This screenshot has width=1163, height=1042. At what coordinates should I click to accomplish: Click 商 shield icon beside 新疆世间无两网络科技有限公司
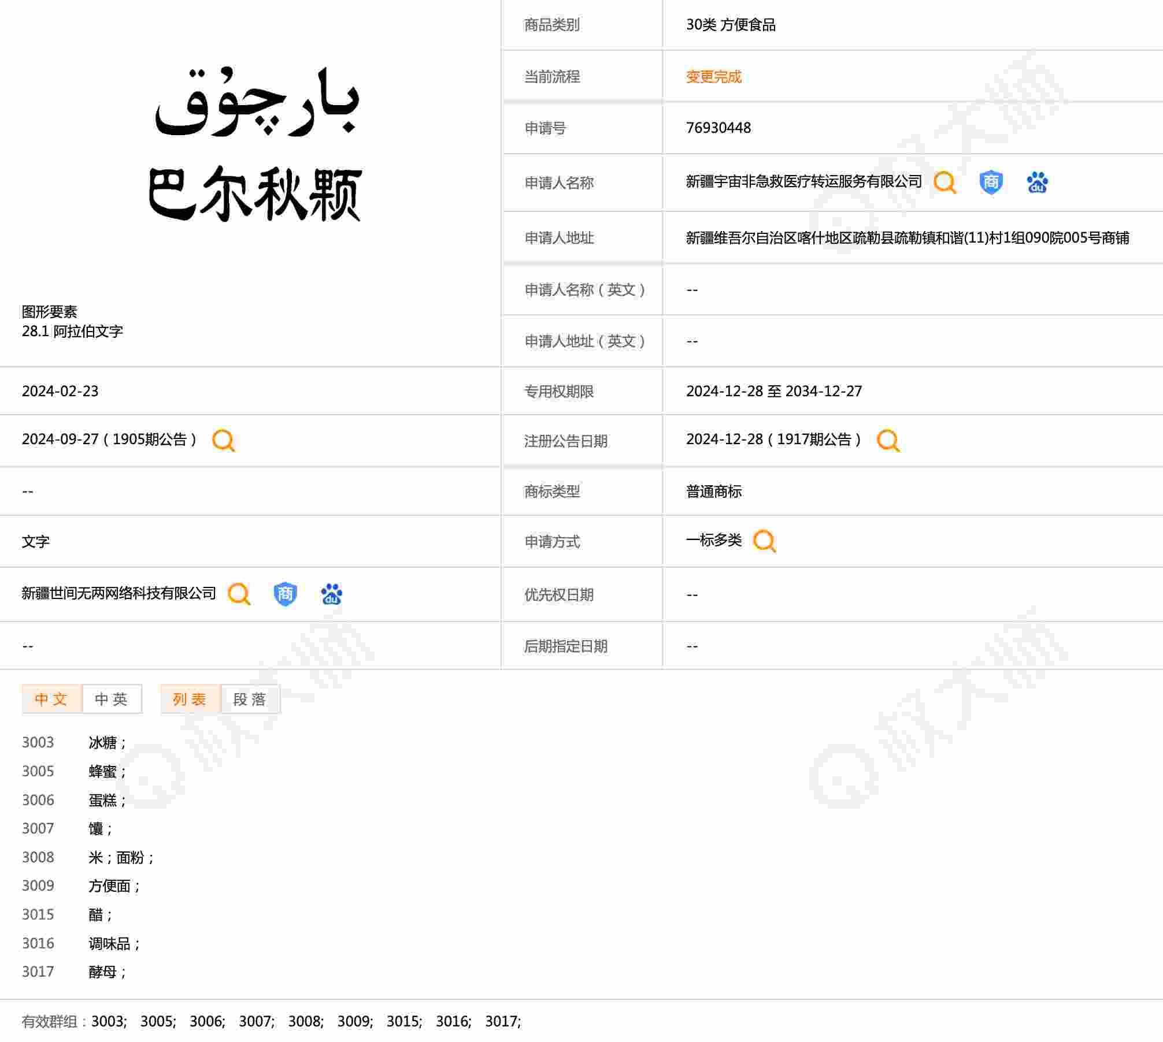pyautogui.click(x=285, y=594)
